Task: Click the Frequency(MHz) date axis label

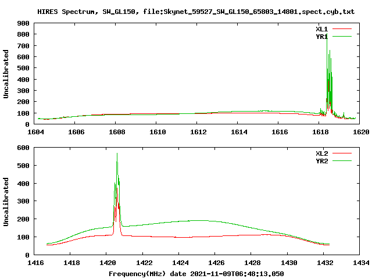Action: [x=196, y=274]
